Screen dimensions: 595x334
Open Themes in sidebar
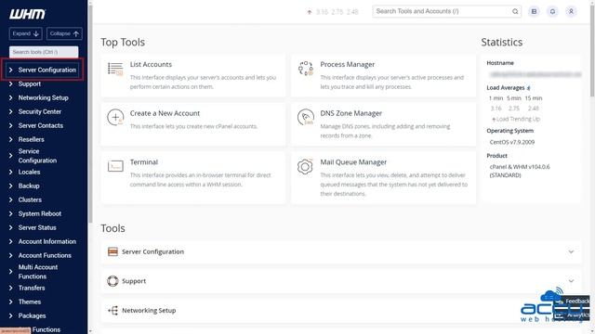coord(30,302)
